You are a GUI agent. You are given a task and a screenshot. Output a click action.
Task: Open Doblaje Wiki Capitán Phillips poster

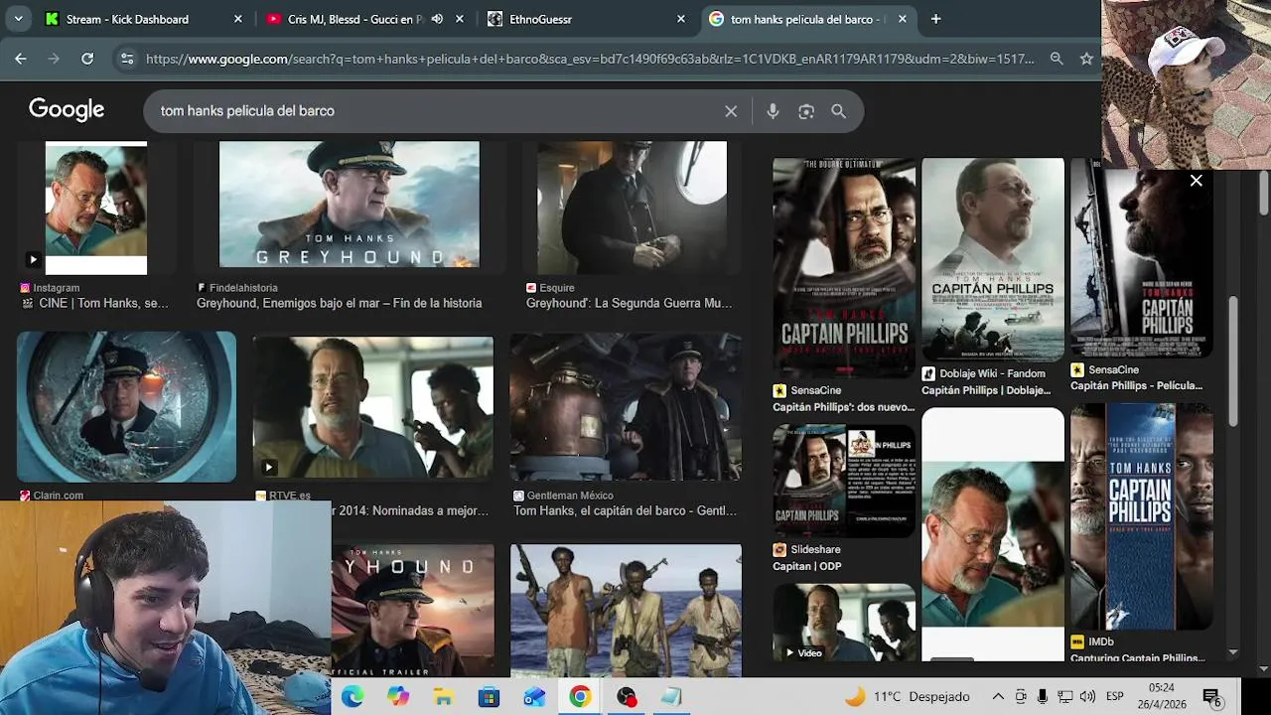pos(993,259)
